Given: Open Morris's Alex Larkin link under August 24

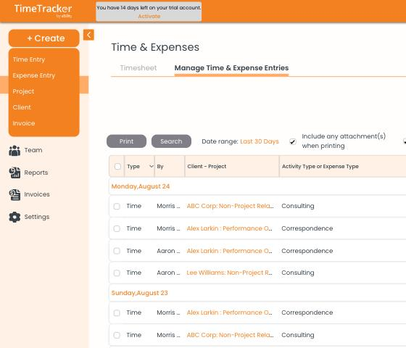Looking at the screenshot, I should (x=229, y=228).
